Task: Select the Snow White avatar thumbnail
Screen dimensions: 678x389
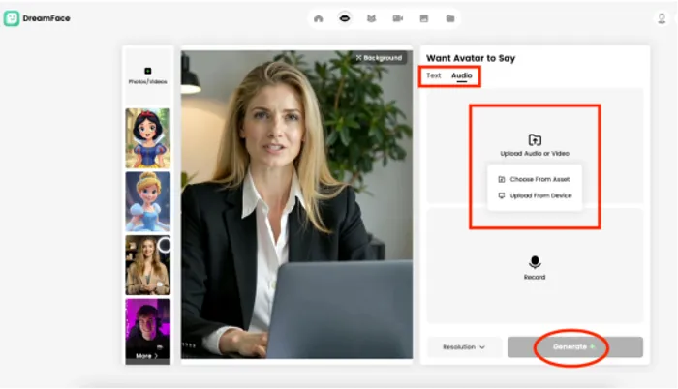Action: 147,138
